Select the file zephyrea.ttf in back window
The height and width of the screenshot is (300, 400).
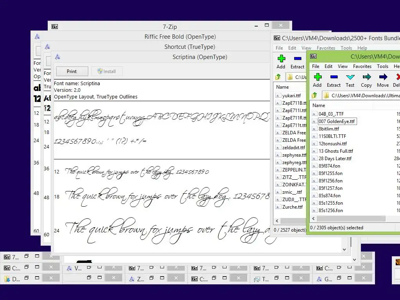point(294,155)
